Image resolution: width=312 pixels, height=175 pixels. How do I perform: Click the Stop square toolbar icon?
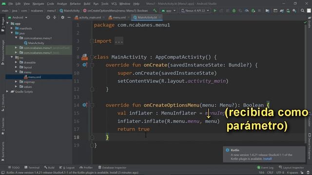coord(259,11)
